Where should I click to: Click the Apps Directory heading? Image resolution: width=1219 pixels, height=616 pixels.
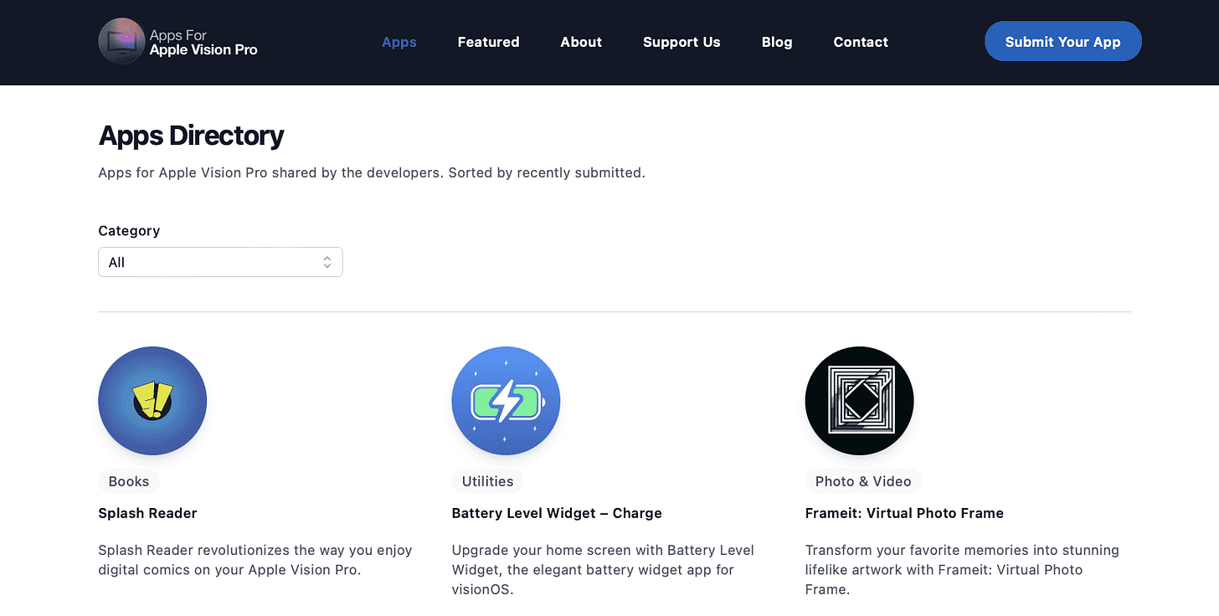pos(191,135)
